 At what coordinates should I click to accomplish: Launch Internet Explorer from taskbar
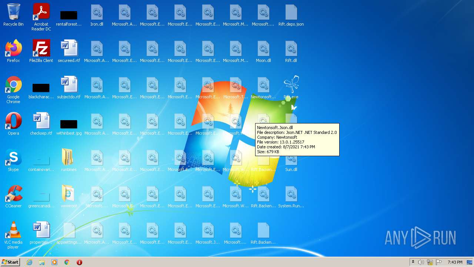coord(29,262)
